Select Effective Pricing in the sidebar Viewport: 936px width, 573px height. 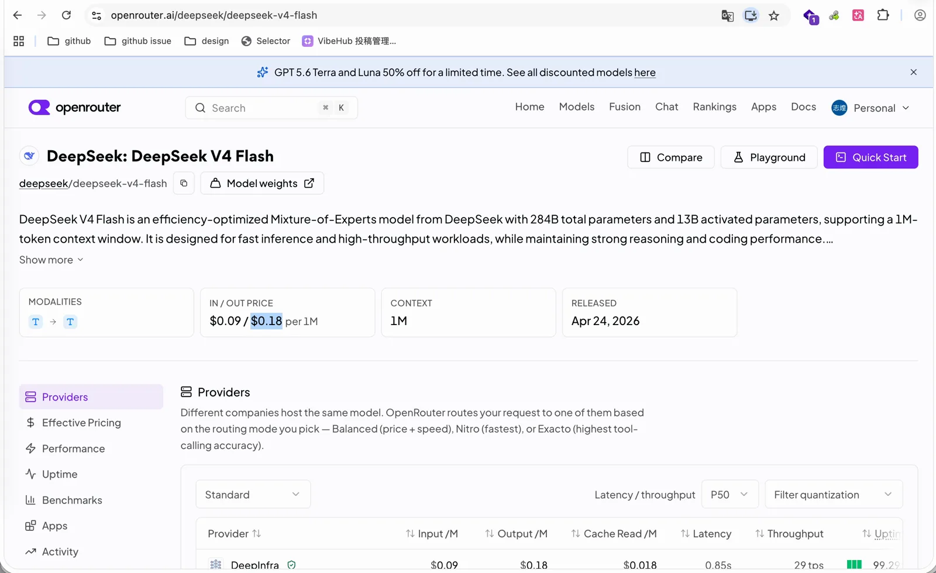click(91, 423)
